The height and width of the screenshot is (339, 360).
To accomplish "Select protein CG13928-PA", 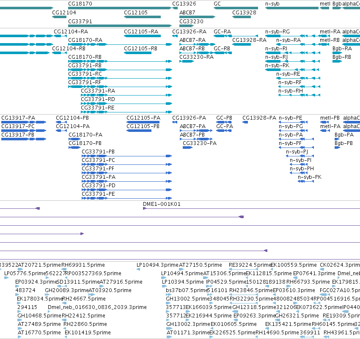I will [259, 118].
